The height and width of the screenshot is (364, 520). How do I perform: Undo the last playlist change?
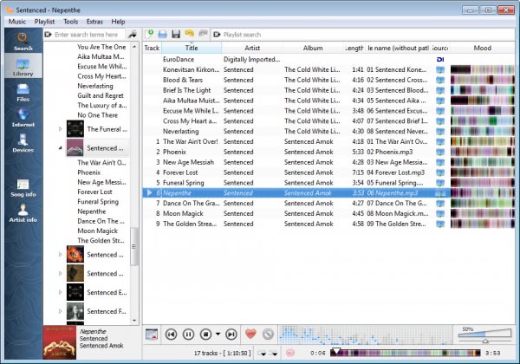(189, 34)
